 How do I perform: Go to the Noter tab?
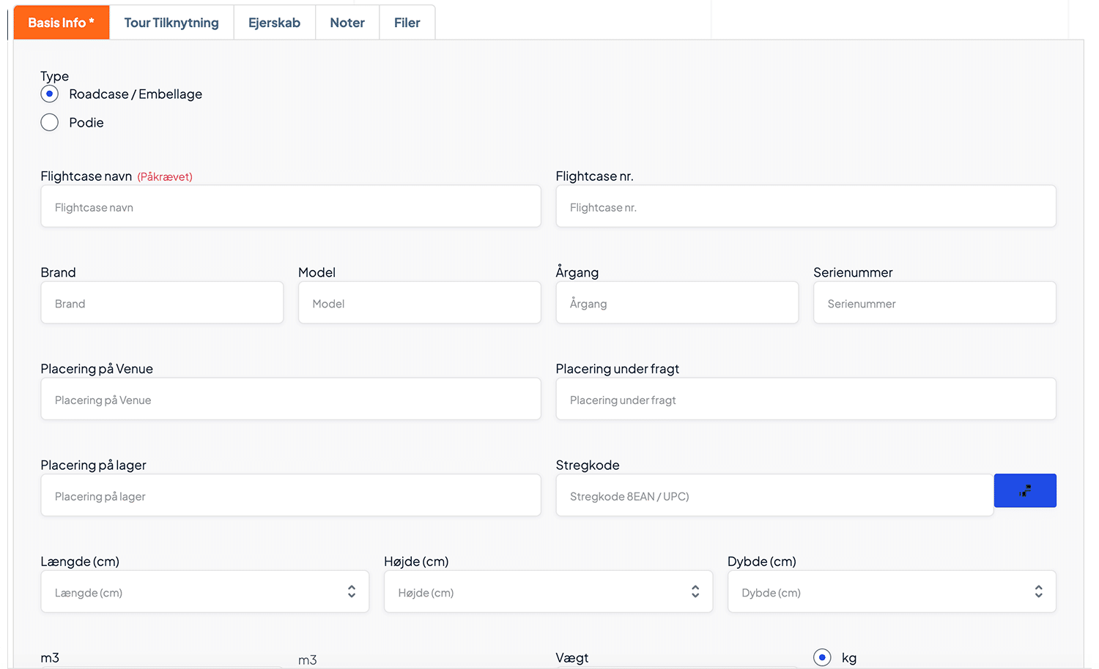[x=347, y=23]
